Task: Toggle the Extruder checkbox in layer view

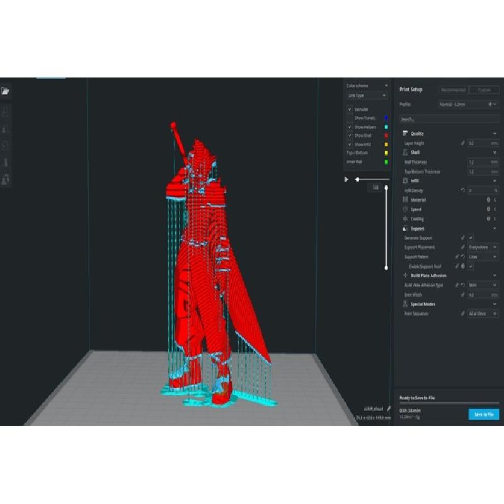Action: pyautogui.click(x=350, y=109)
